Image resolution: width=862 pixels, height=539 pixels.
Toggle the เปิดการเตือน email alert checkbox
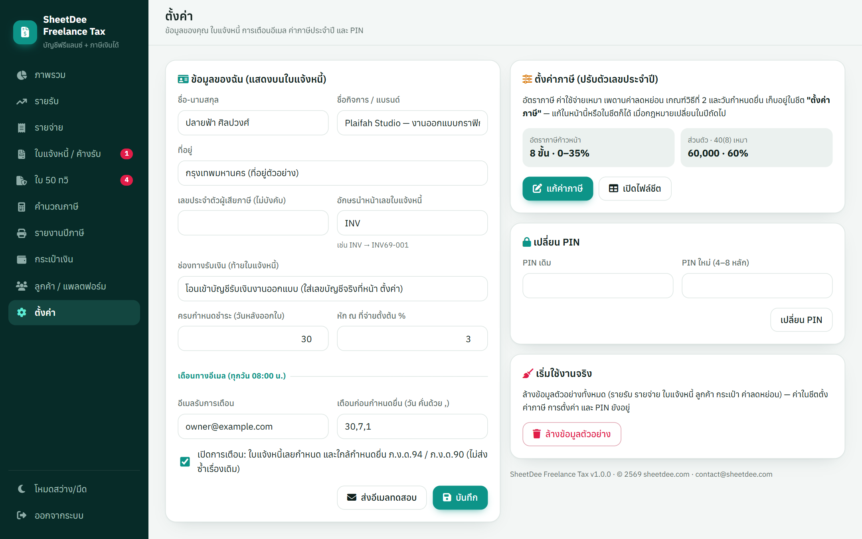185,462
